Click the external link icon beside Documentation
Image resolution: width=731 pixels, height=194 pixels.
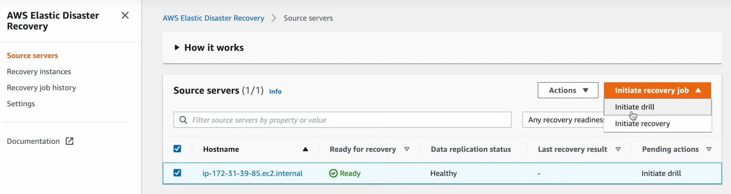click(69, 141)
